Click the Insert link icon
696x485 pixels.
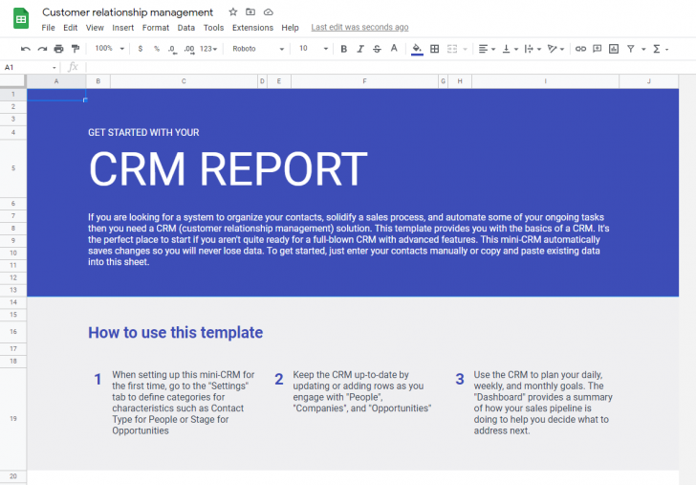pyautogui.click(x=580, y=49)
